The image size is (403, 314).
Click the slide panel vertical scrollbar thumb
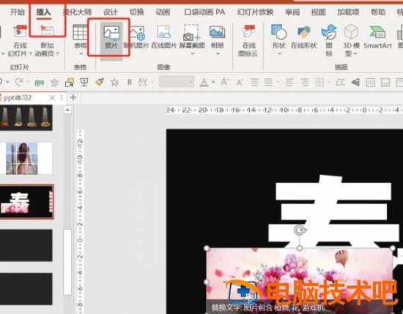(67, 262)
